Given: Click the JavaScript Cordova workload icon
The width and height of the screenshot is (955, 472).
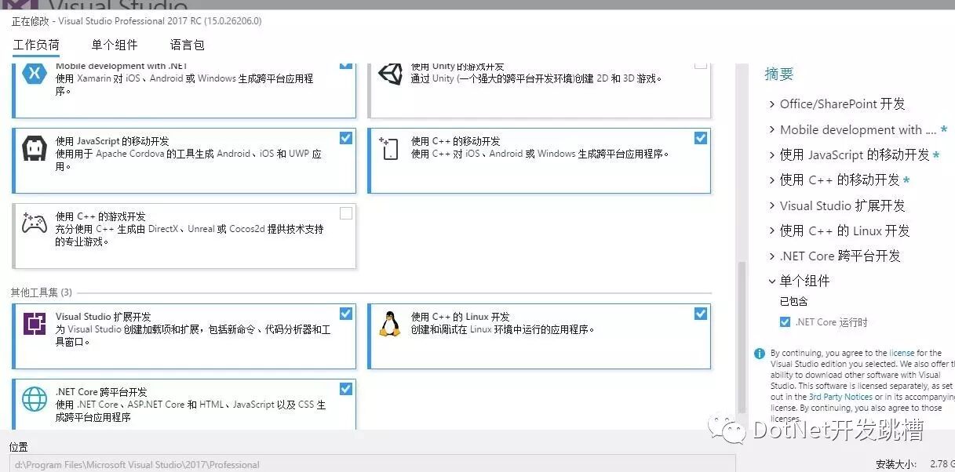Looking at the screenshot, I should (34, 148).
